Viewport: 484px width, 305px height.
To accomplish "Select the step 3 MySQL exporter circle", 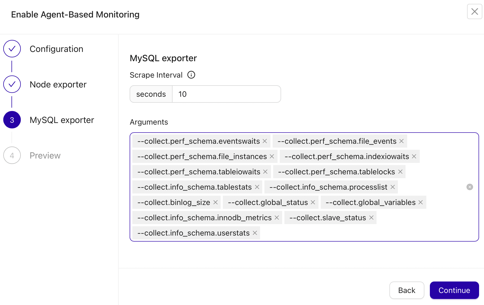I will [12, 120].
